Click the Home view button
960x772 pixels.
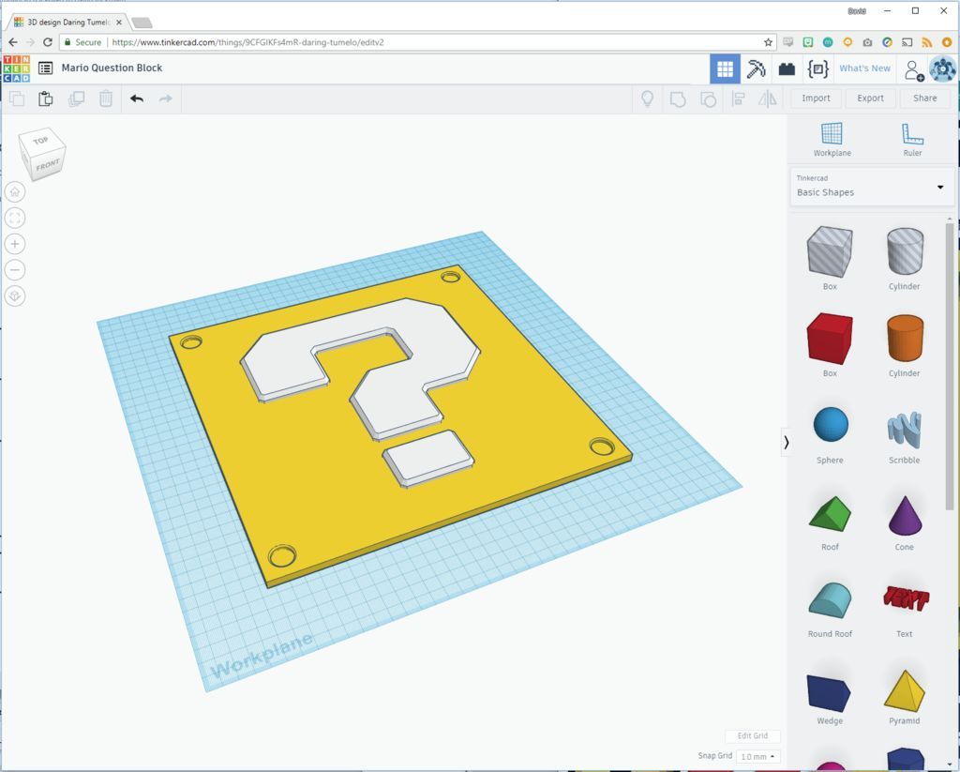click(15, 192)
